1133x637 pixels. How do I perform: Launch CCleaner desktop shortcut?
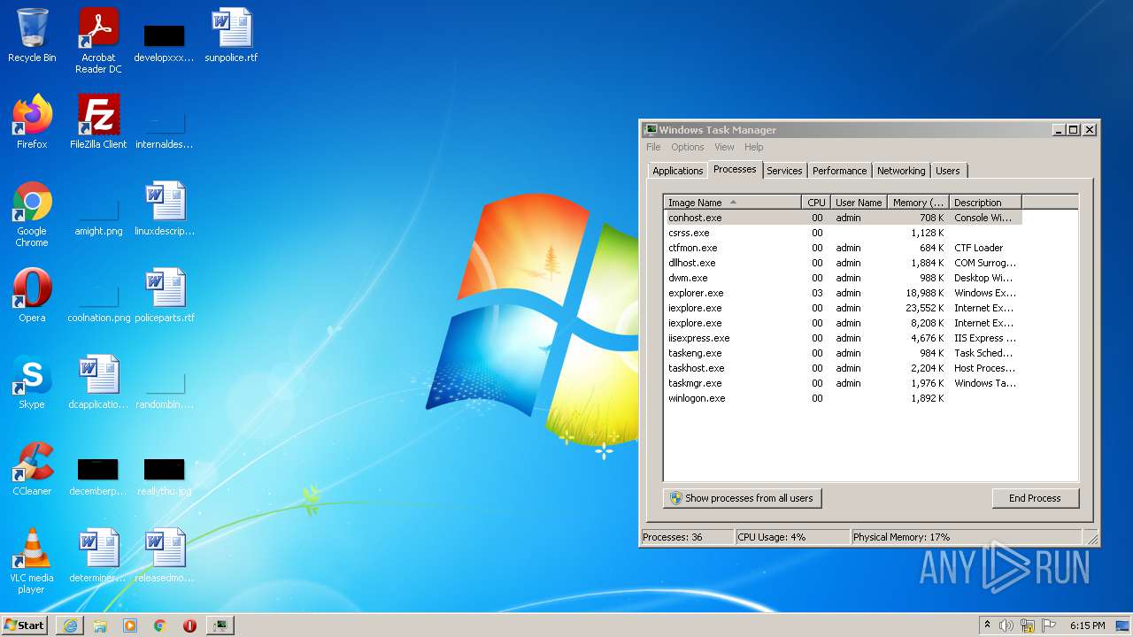32,469
